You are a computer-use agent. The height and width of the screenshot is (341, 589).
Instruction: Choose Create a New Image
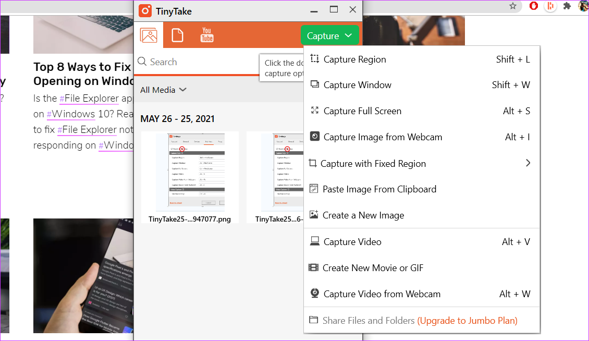[x=422, y=215]
